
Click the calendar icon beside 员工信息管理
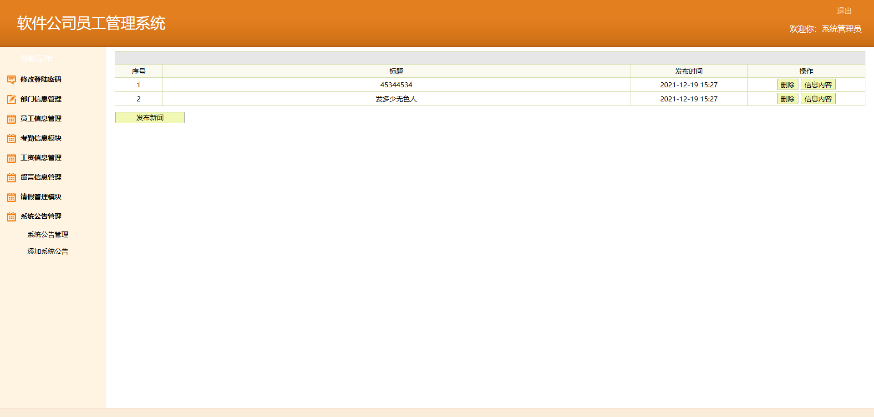pyautogui.click(x=11, y=119)
